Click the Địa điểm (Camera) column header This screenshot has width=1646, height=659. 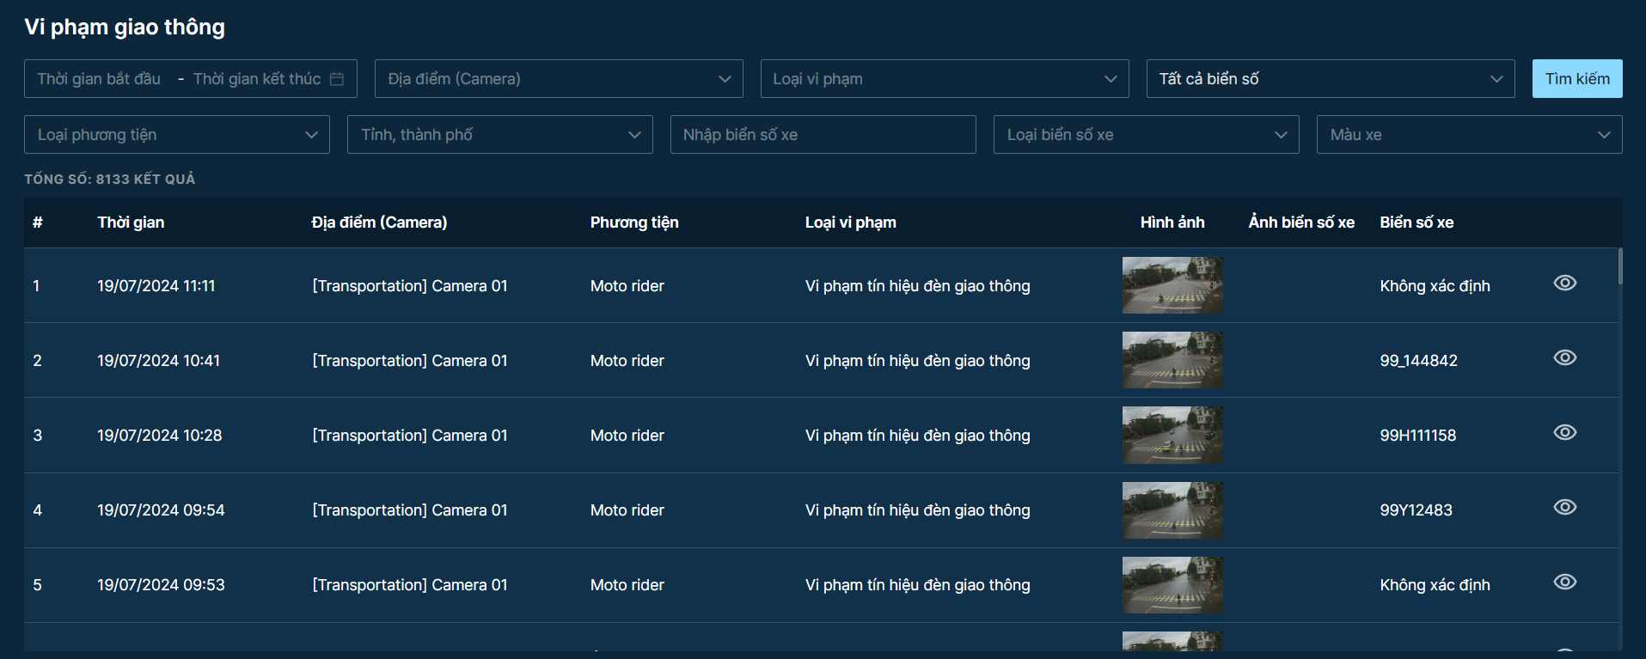point(379,223)
